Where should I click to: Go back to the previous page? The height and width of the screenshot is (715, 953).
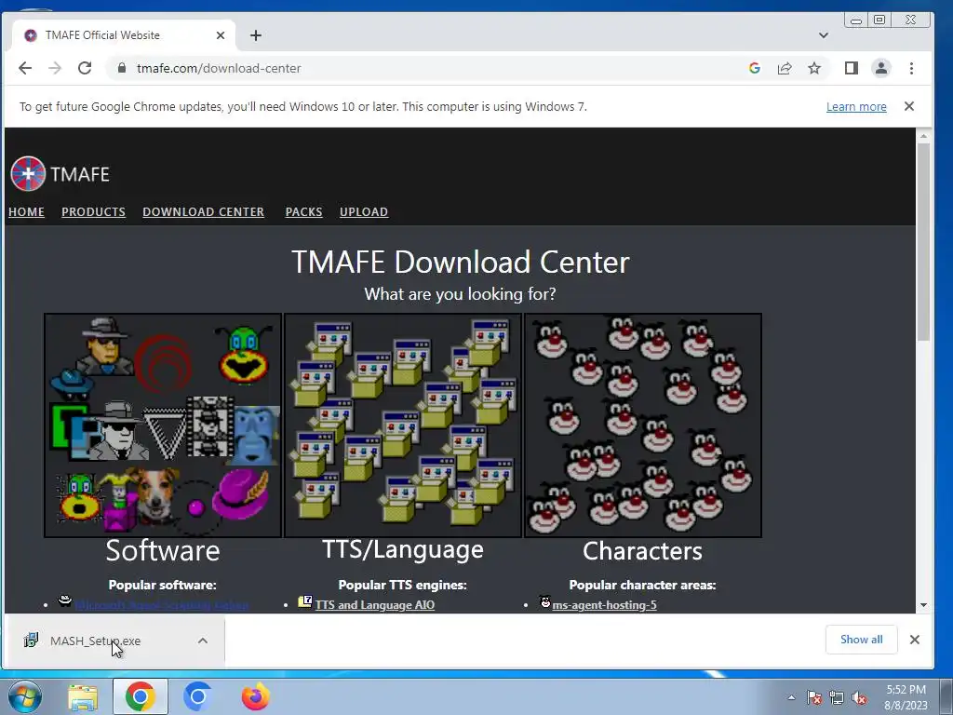(x=25, y=68)
